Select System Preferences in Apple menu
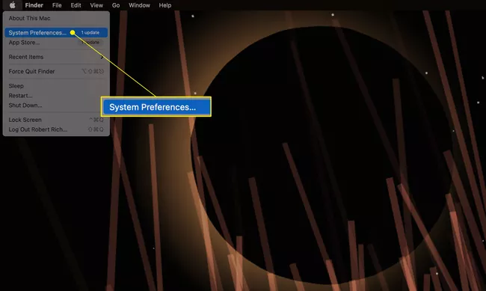 56,33
